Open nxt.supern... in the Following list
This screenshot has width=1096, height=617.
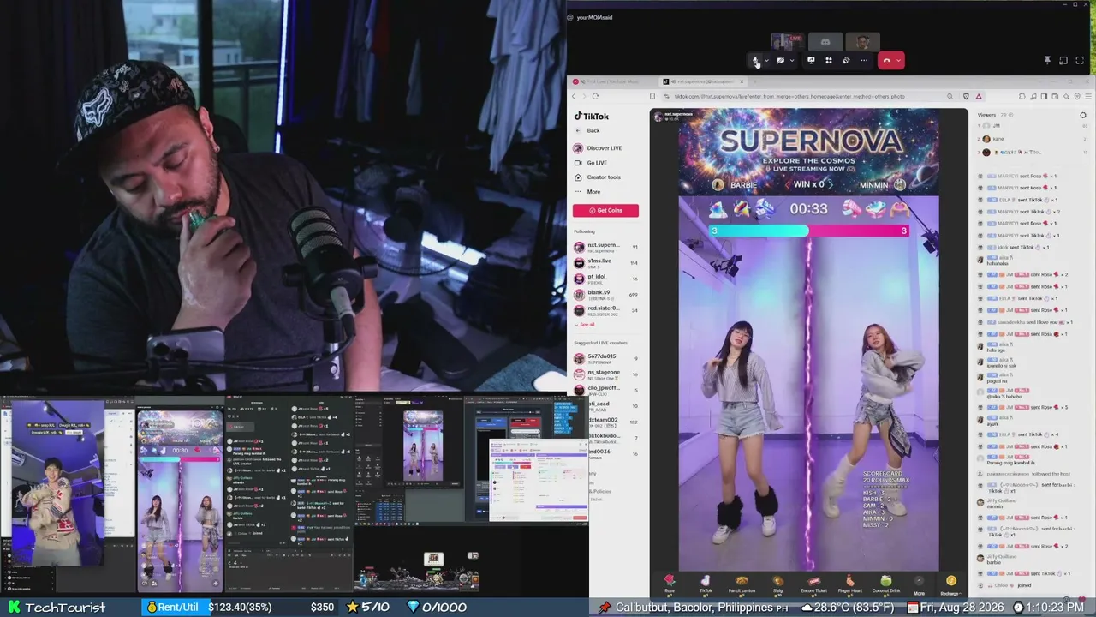pyautogui.click(x=605, y=247)
